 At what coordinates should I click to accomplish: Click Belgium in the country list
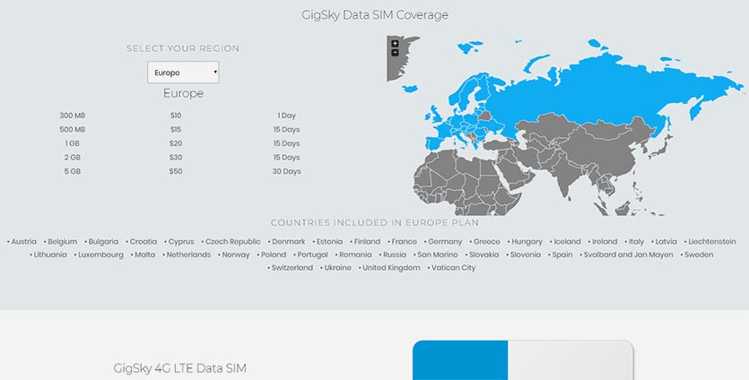pyautogui.click(x=63, y=242)
